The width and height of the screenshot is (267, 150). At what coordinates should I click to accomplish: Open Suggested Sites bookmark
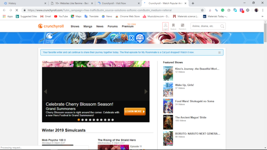[x=26, y=16]
